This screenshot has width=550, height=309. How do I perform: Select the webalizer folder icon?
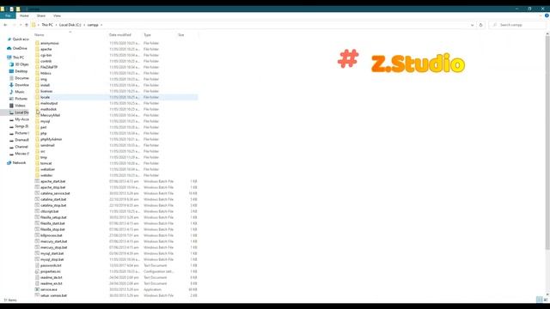(37, 169)
